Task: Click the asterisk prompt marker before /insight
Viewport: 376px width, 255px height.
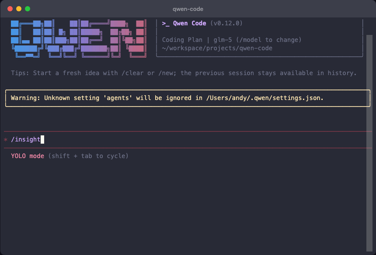Action: (6, 140)
